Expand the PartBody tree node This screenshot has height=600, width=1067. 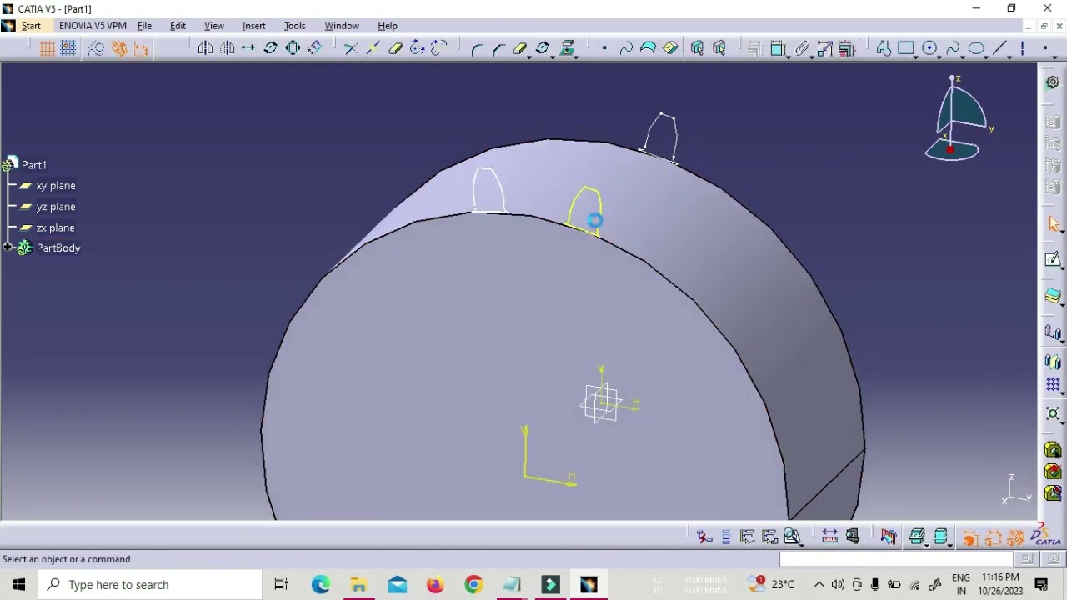click(x=8, y=247)
